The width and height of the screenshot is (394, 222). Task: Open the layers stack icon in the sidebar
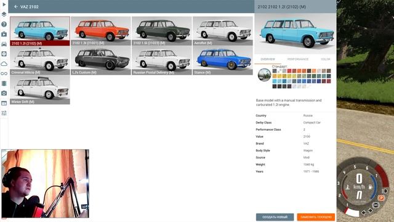pyautogui.click(x=4, y=14)
